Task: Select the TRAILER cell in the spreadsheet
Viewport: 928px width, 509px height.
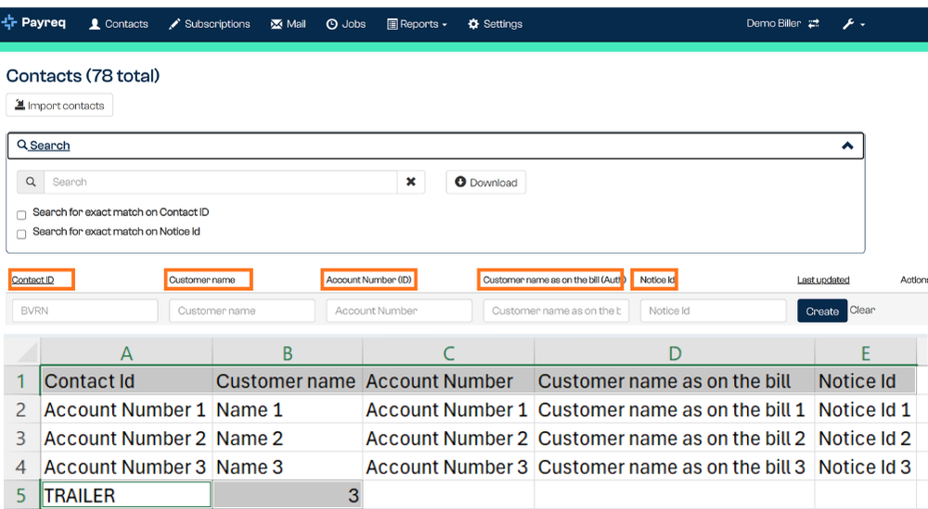Action: coord(126,495)
